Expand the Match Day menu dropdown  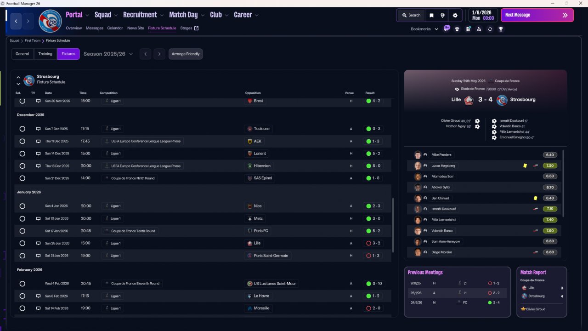202,15
